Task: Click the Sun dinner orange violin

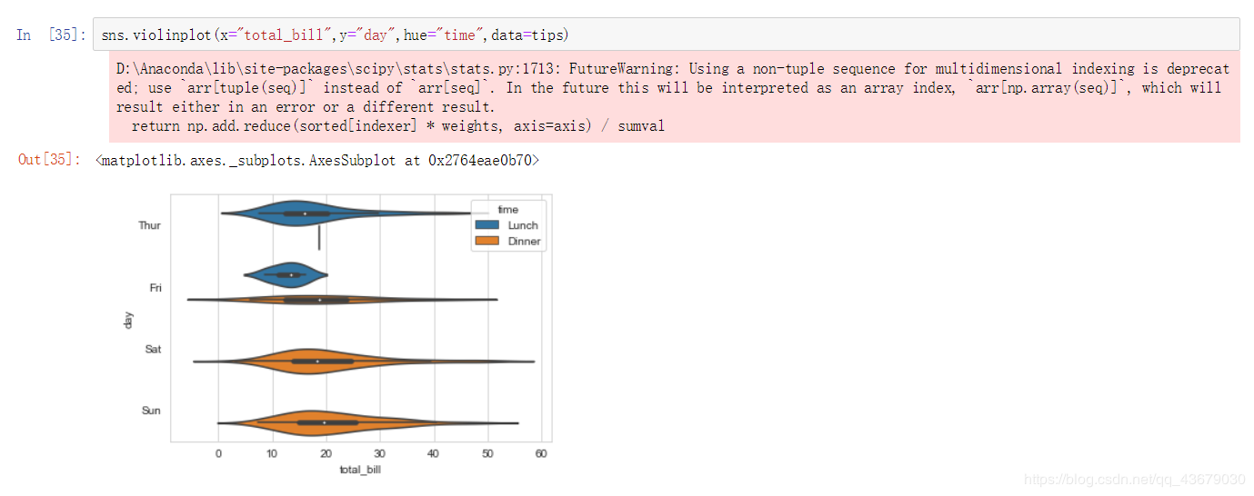Action: pos(367,422)
